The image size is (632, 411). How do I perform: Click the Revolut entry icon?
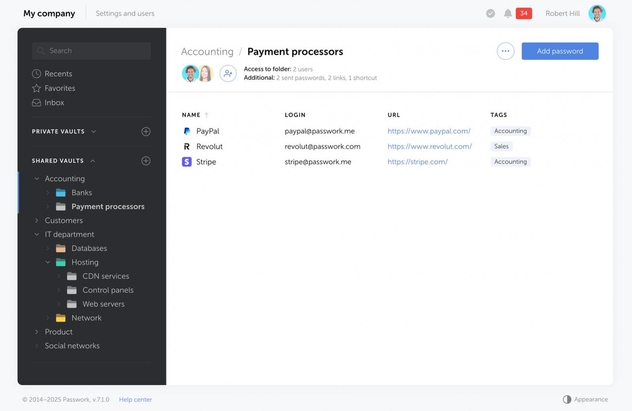[x=186, y=146]
